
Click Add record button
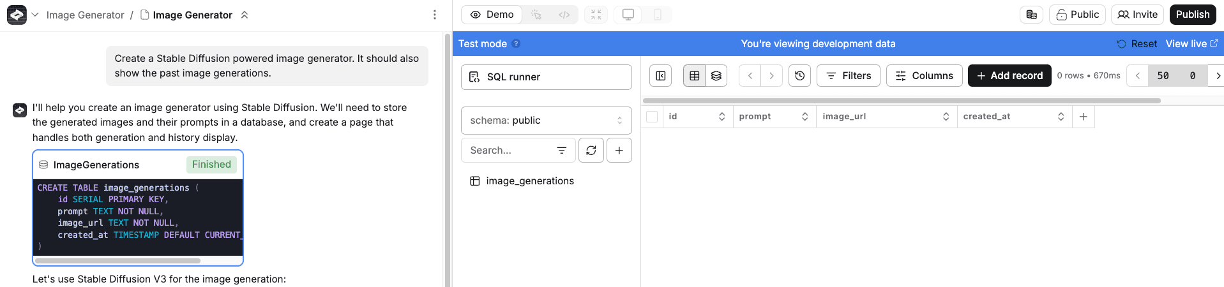pyautogui.click(x=1009, y=76)
